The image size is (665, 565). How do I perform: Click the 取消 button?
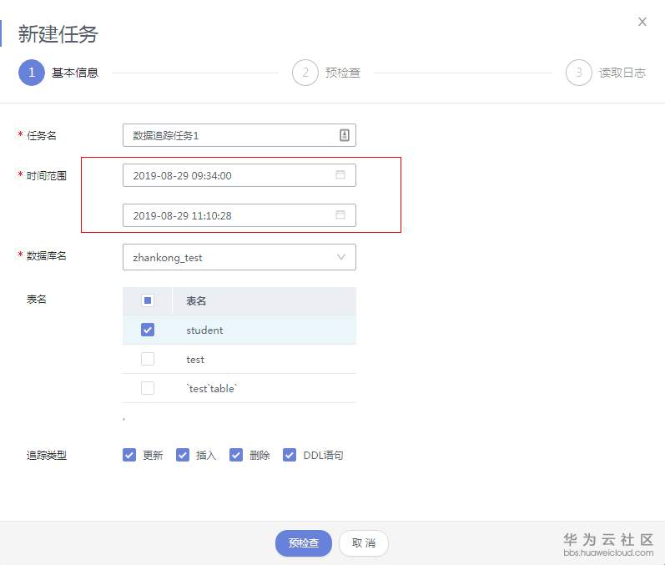[x=364, y=543]
